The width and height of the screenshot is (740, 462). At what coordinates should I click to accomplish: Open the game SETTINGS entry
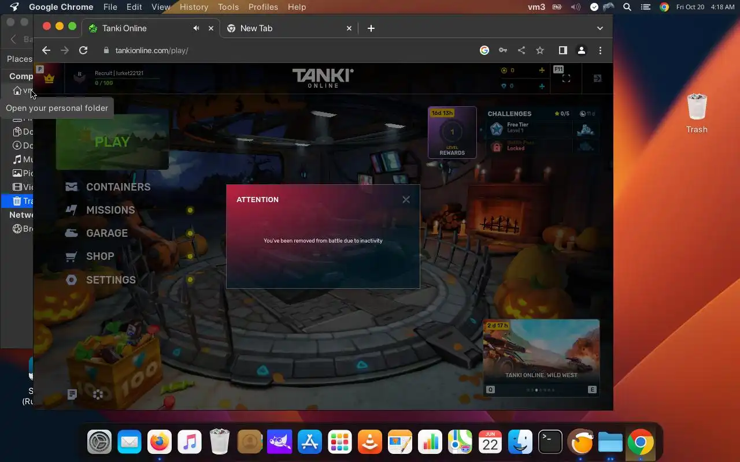point(101,280)
